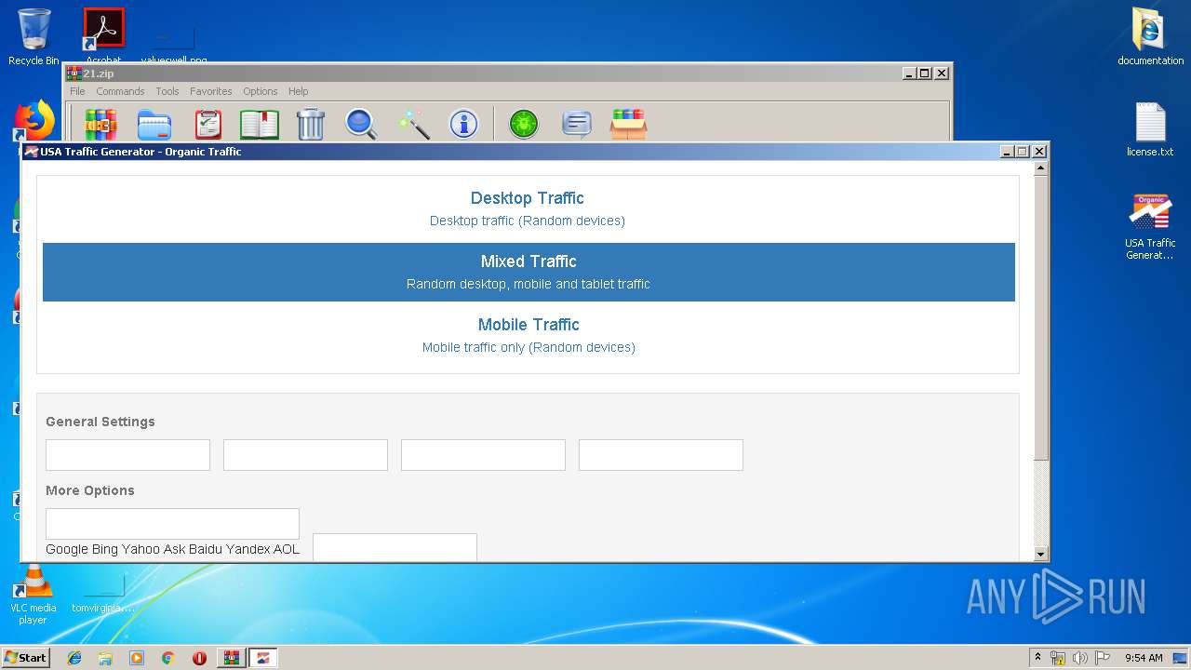Click the WinRAR Info icon
The height and width of the screenshot is (670, 1191).
pyautogui.click(x=463, y=123)
